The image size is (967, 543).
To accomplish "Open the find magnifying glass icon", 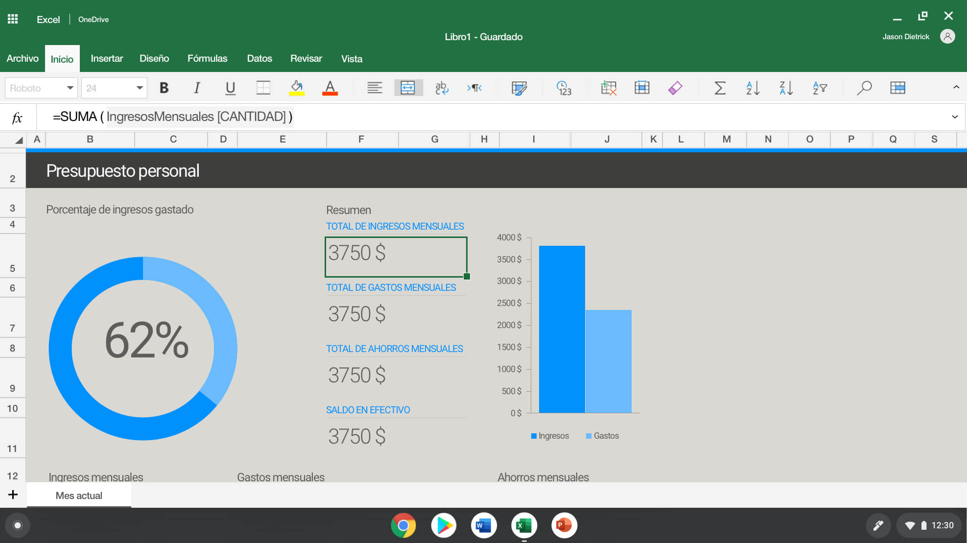I will 864,88.
